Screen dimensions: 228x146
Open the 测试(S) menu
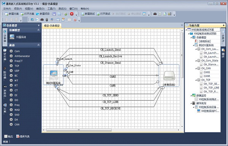[x=62, y=9]
